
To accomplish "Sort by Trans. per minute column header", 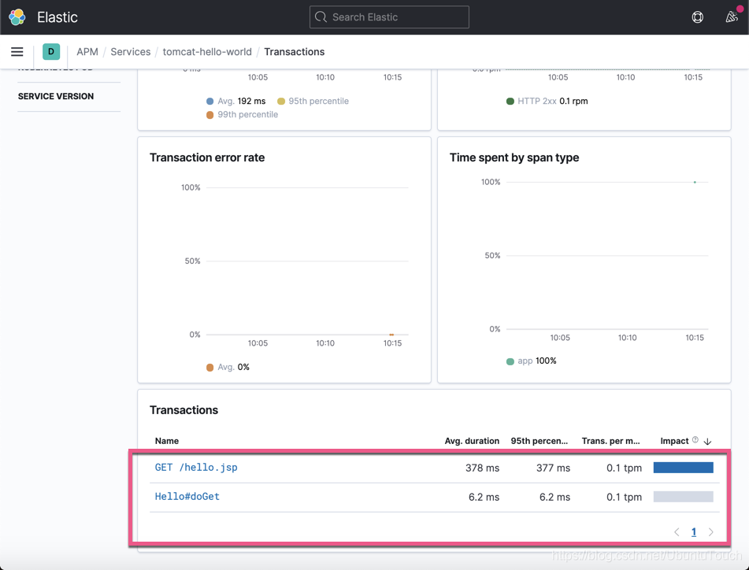I will click(x=610, y=441).
